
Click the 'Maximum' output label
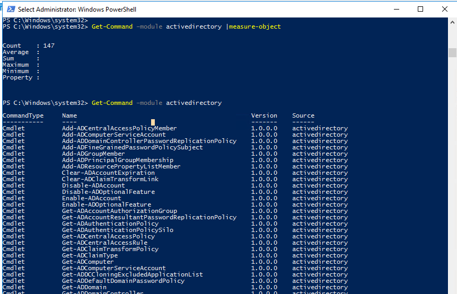tap(16, 65)
